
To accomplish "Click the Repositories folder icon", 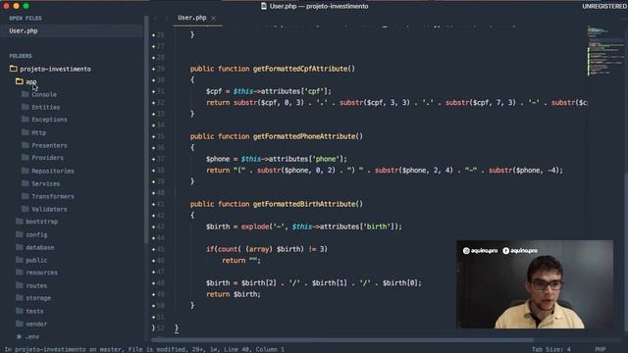I will click(x=26, y=171).
